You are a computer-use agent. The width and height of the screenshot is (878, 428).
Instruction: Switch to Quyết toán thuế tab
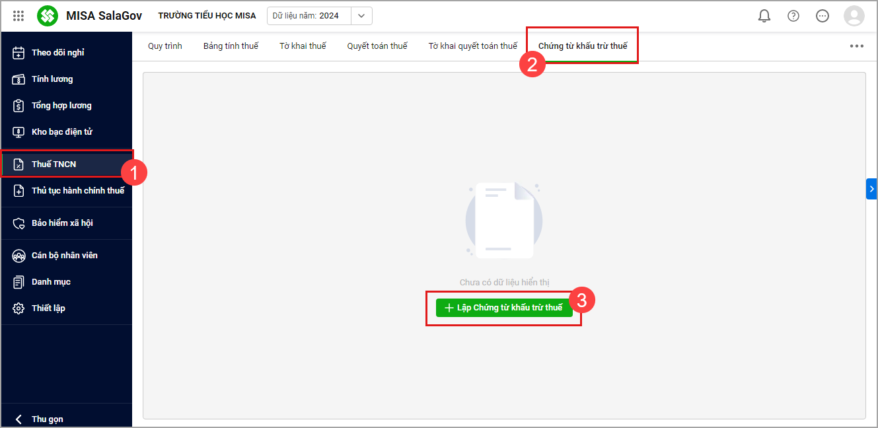tap(377, 46)
